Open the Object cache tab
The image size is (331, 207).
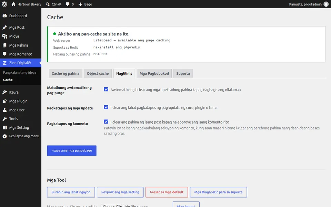98,73
